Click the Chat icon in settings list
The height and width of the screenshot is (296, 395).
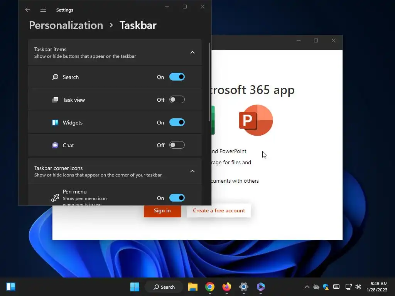(55, 145)
